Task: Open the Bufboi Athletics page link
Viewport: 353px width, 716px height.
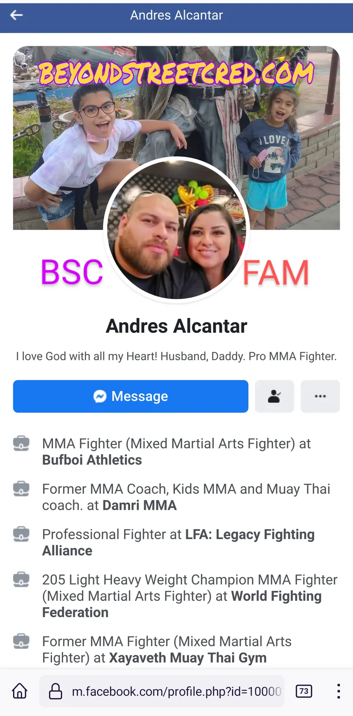Action: click(x=92, y=460)
